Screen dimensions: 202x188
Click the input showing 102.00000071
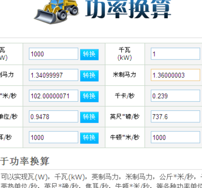tap(54, 96)
